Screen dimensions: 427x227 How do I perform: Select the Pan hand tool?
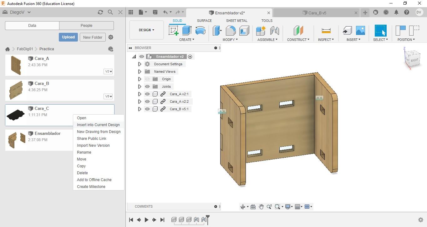coord(261,207)
